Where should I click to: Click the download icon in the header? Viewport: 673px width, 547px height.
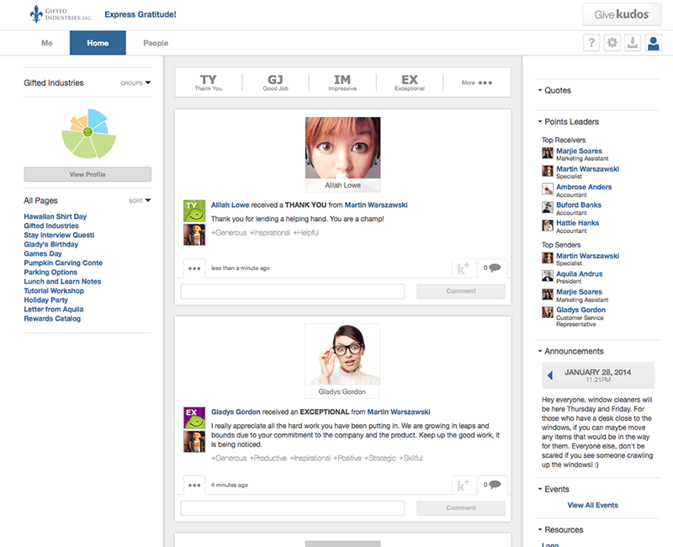633,43
